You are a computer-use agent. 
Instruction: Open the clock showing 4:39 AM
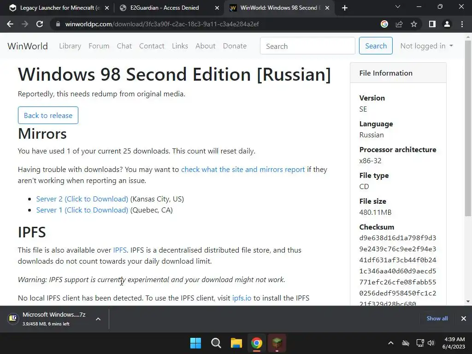coord(454,343)
